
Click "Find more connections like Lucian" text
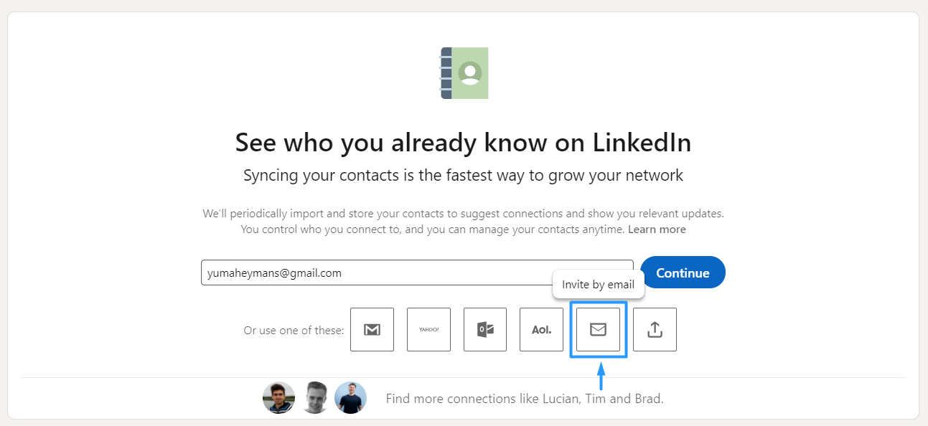(x=524, y=399)
